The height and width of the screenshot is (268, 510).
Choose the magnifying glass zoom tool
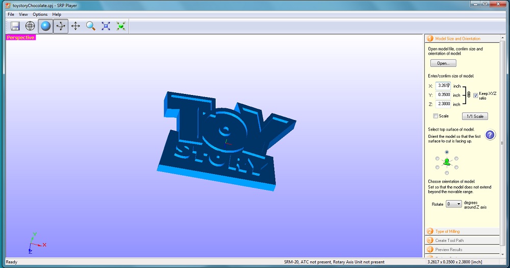pyautogui.click(x=91, y=26)
